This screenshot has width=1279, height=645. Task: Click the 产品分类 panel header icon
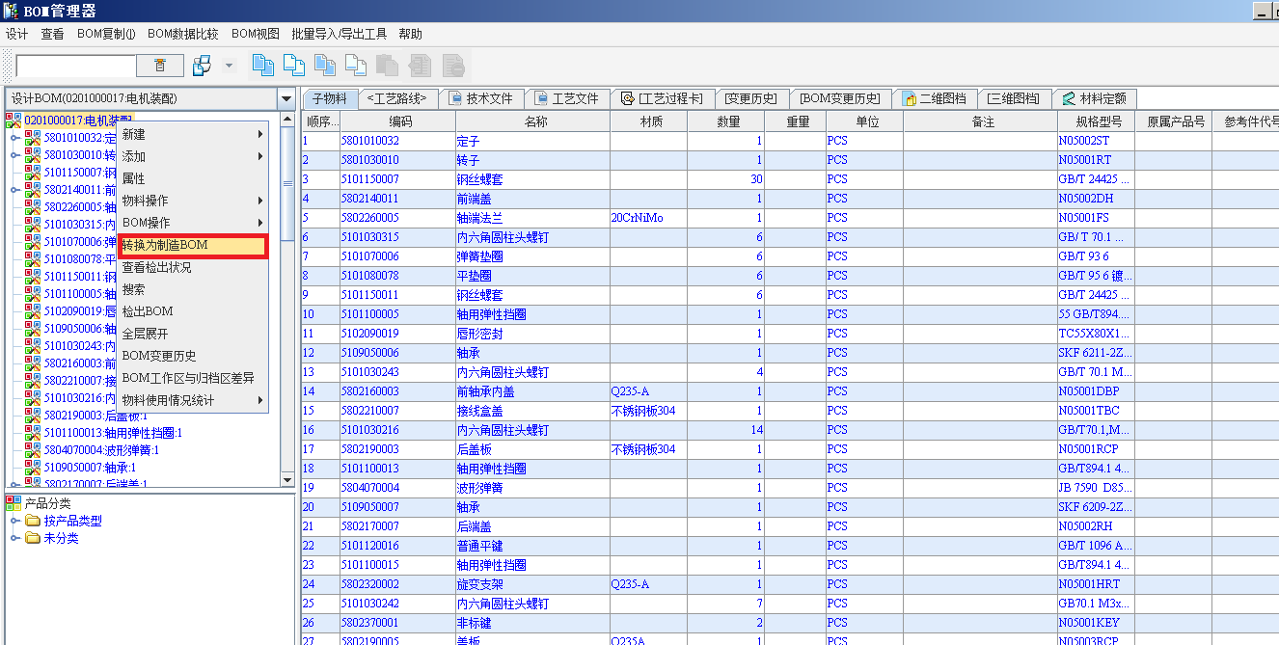(13, 503)
